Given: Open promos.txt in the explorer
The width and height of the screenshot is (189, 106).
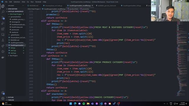Looking at the screenshot, I should pyautogui.click(x=15, y=30).
